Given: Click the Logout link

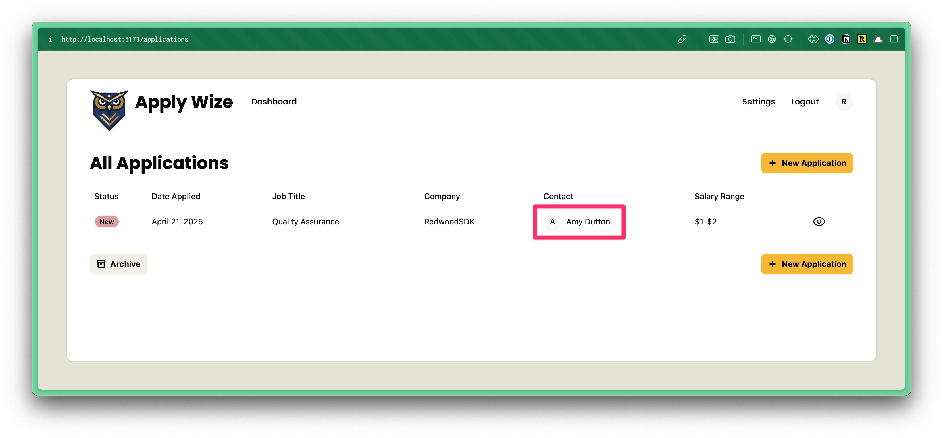Looking at the screenshot, I should [x=805, y=102].
